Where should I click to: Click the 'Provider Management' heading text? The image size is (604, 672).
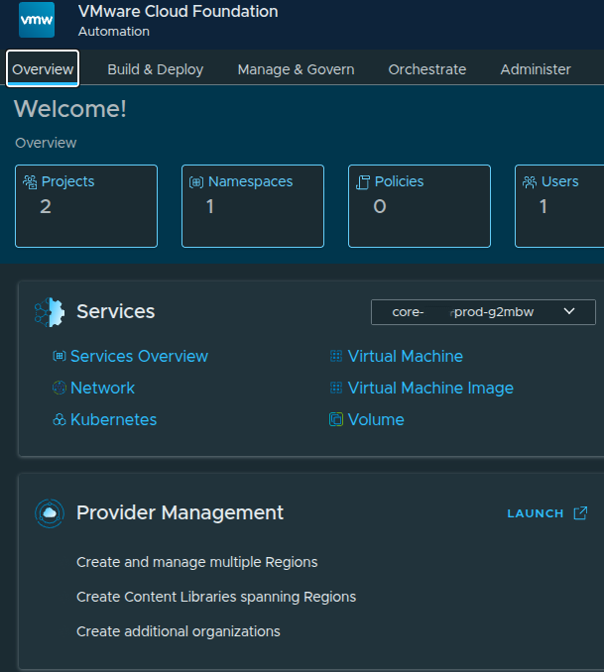click(x=180, y=512)
